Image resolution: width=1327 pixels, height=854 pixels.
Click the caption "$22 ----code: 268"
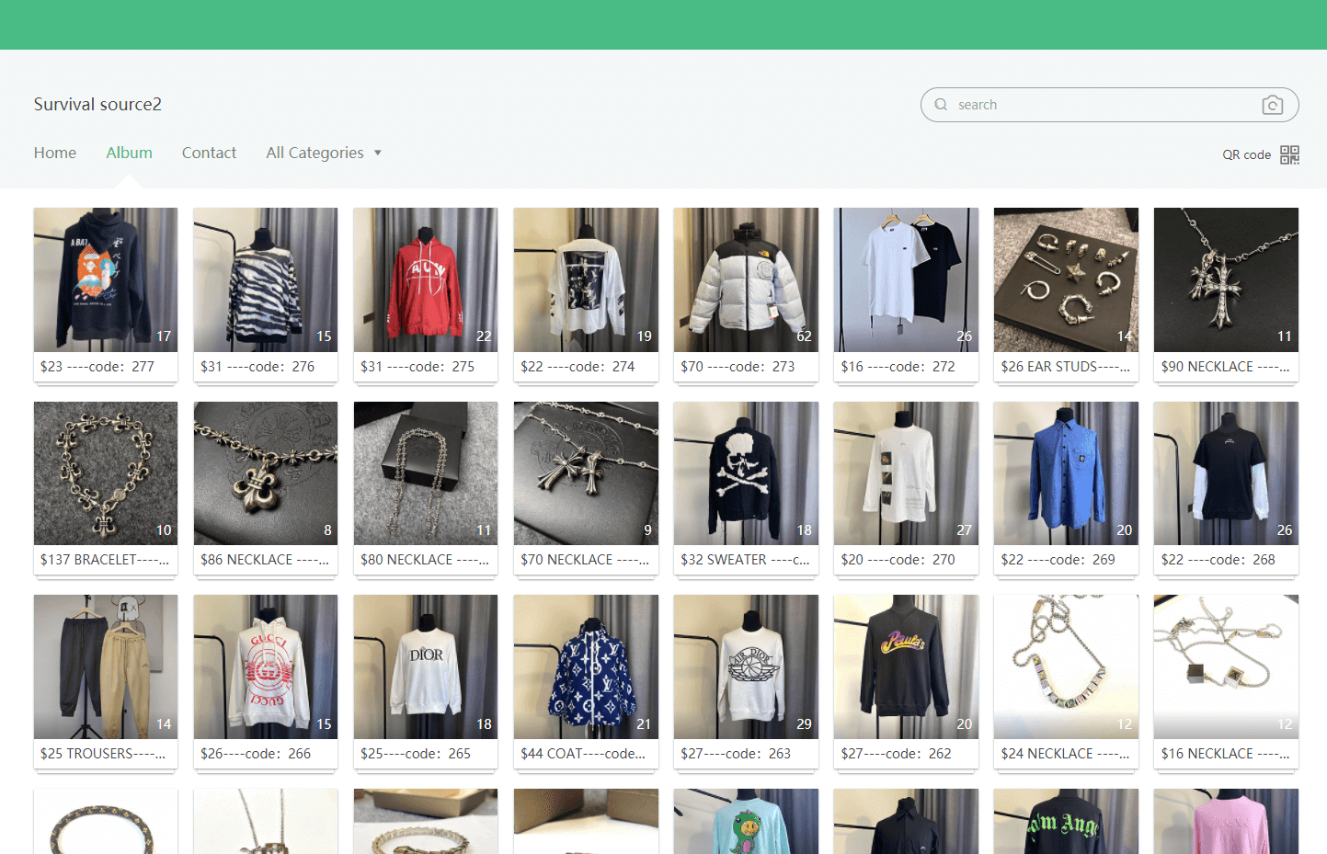[x=1218, y=560]
